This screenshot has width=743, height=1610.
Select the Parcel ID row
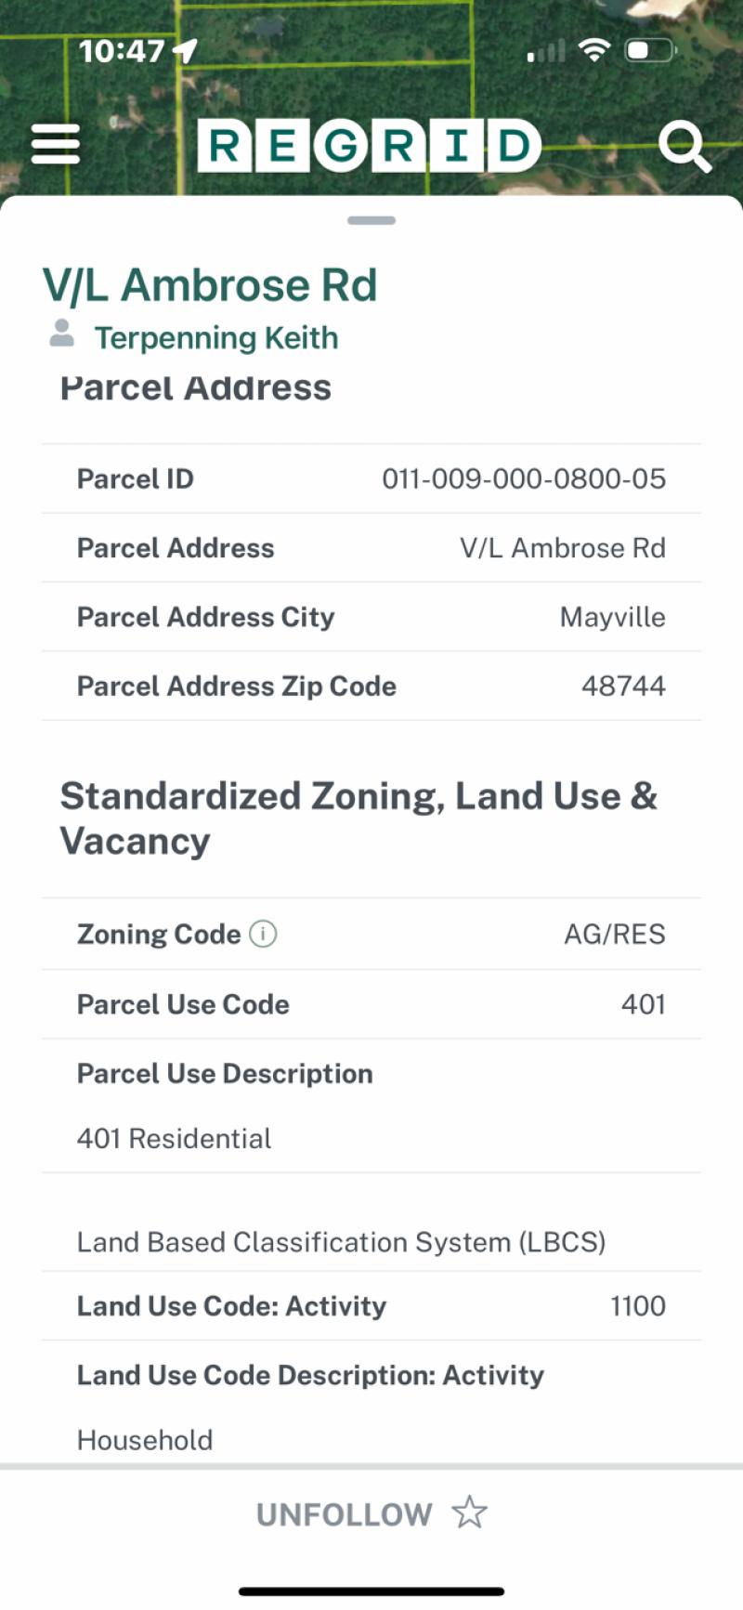pos(371,478)
